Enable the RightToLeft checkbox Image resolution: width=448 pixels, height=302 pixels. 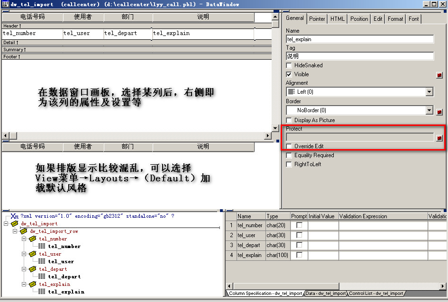click(x=289, y=165)
